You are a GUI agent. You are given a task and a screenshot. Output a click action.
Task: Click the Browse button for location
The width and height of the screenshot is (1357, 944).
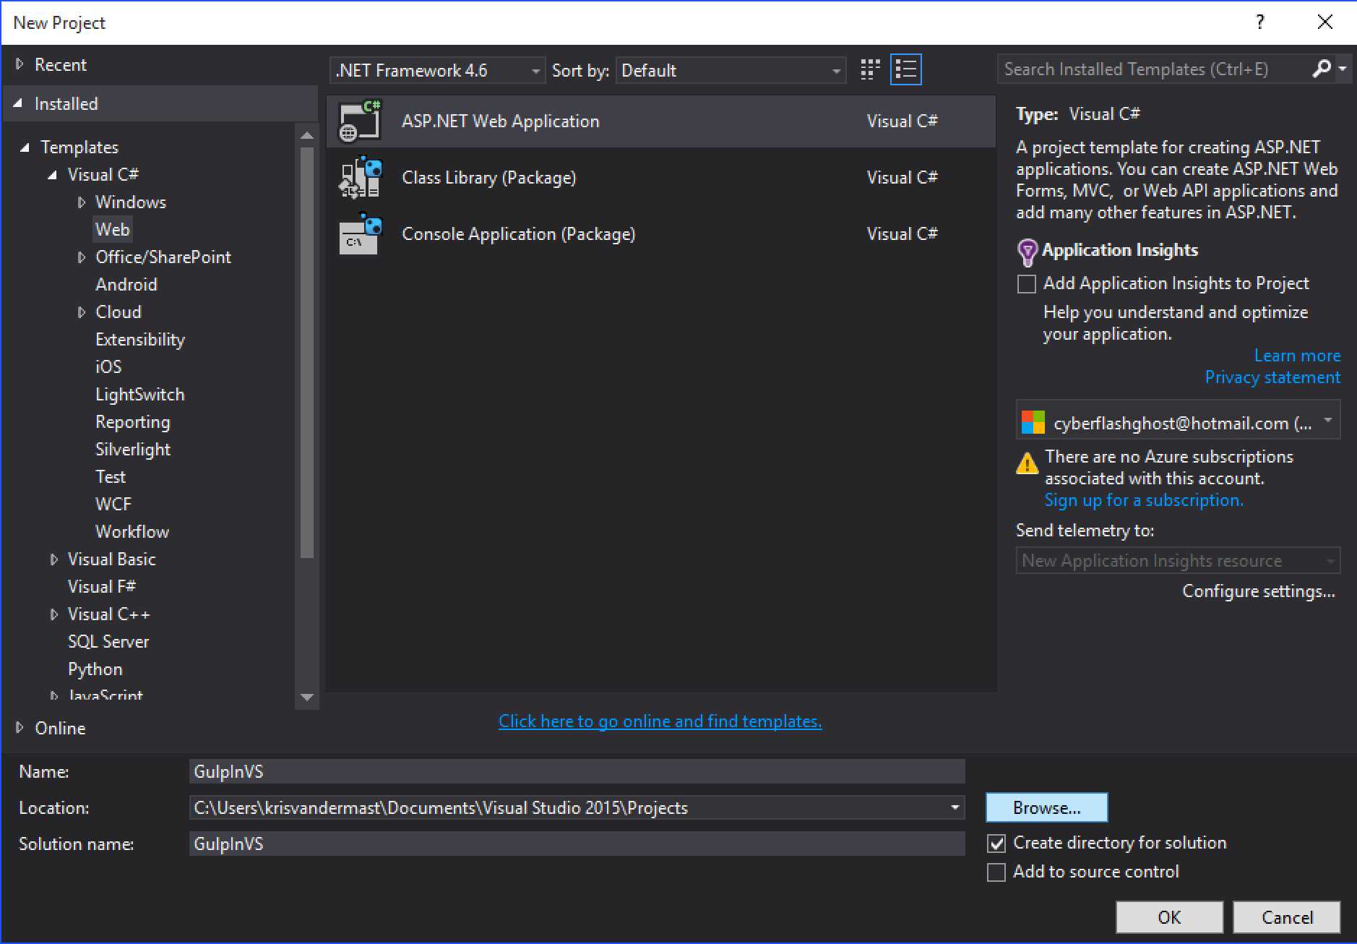1046,807
